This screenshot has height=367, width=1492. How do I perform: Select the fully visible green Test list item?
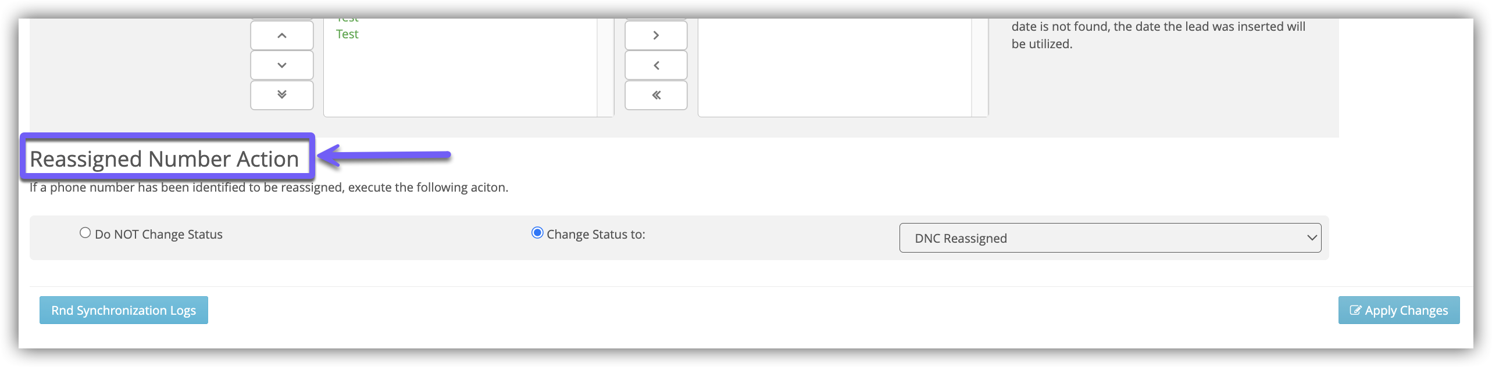(x=347, y=34)
